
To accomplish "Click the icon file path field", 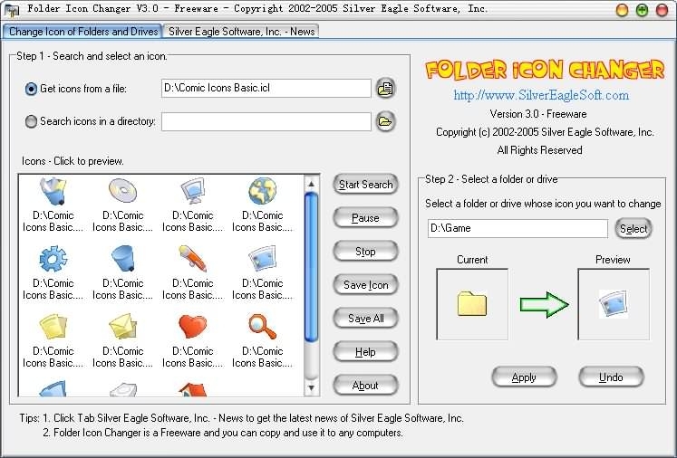I will pos(266,89).
